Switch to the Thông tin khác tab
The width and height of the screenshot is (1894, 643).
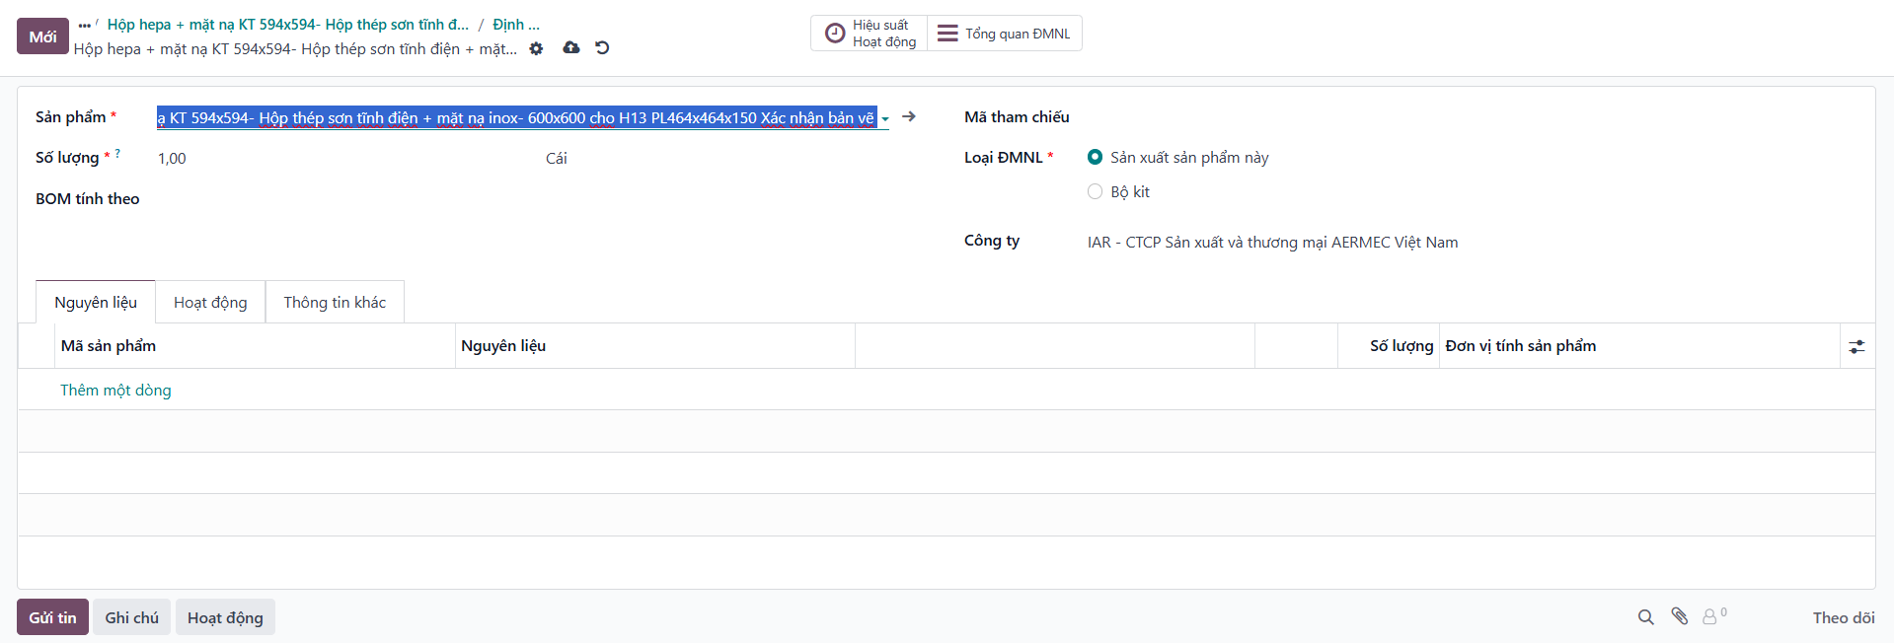335,302
